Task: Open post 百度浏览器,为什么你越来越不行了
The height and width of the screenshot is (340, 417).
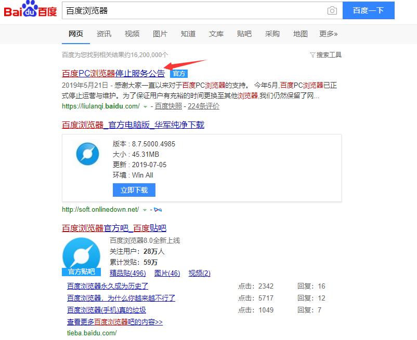Action: [121, 298]
